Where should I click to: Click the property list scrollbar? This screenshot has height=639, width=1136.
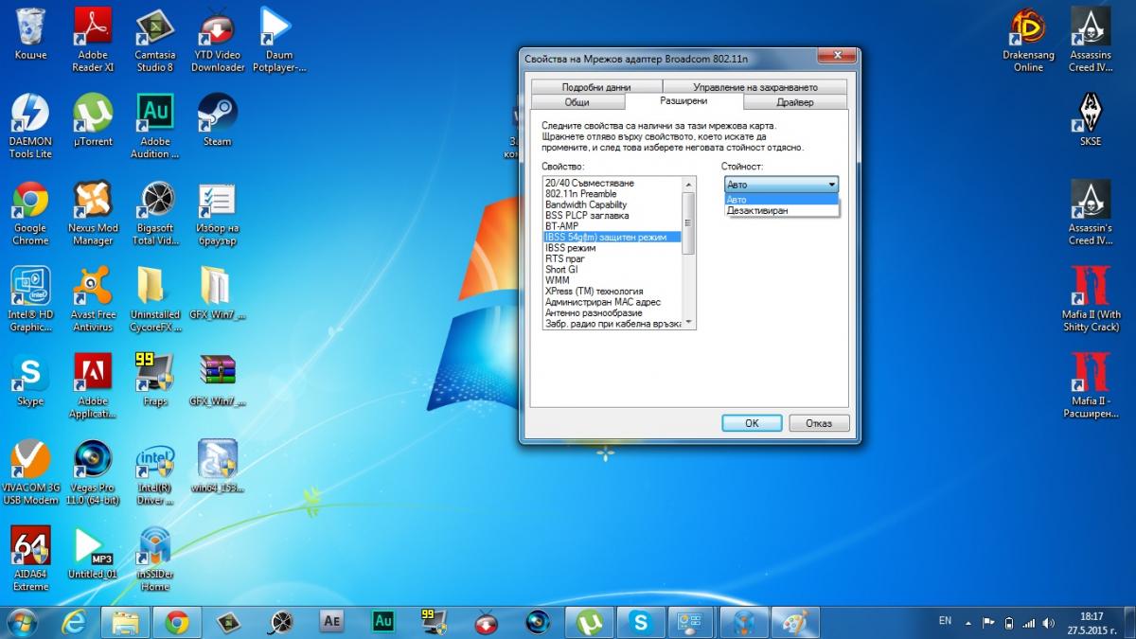click(688, 253)
